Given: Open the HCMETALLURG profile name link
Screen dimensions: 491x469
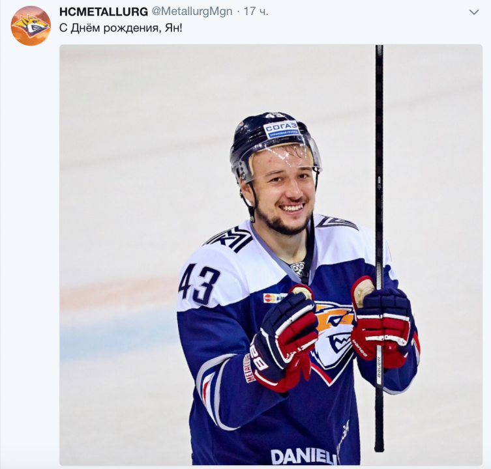Looking at the screenshot, I should pos(104,12).
